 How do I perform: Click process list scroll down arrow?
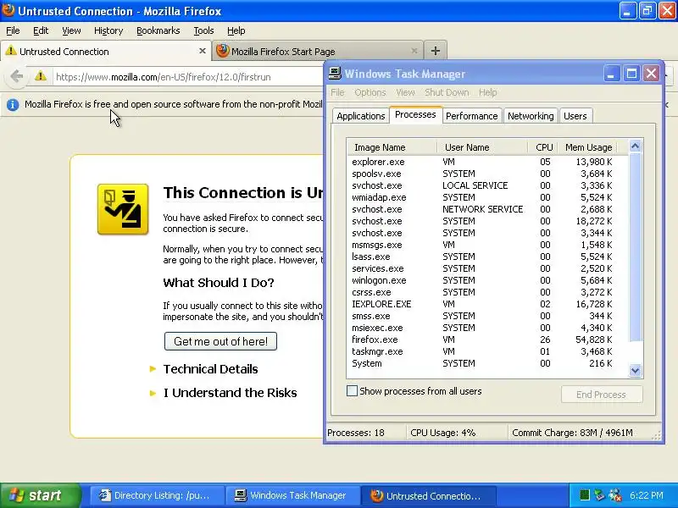[635, 370]
